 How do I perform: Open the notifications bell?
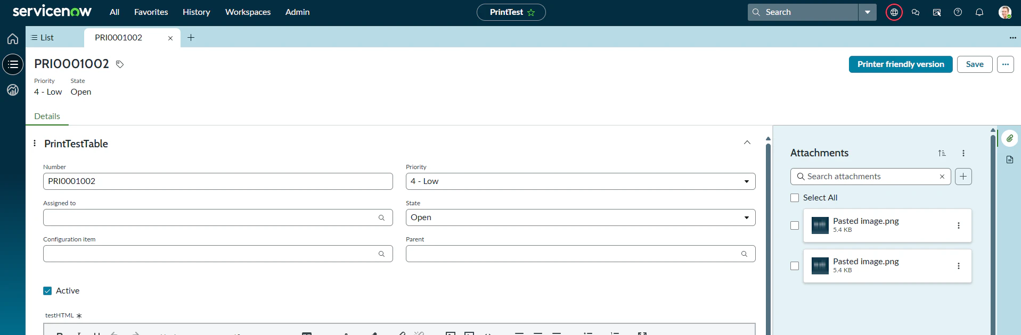click(x=979, y=12)
